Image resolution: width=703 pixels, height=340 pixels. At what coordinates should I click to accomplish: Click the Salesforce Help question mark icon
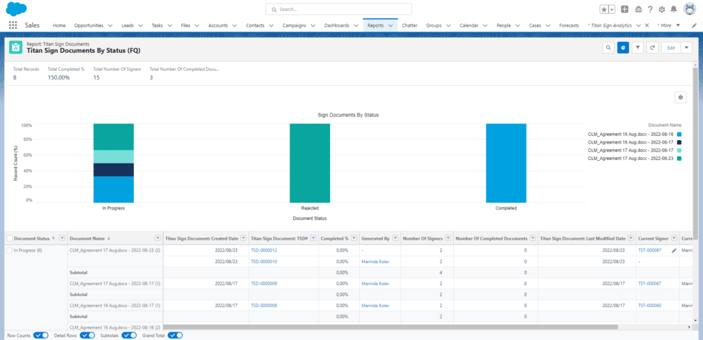pyautogui.click(x=649, y=10)
